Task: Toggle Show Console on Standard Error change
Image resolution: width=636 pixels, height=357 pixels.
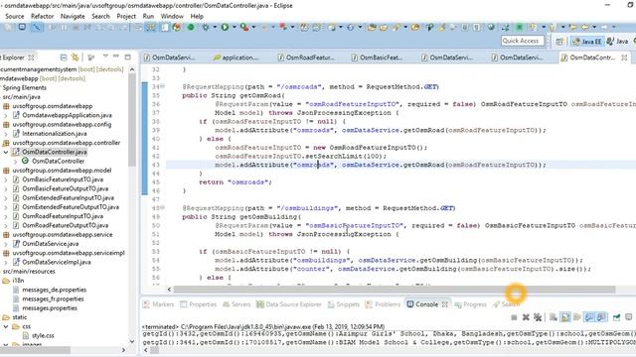Action: [x=601, y=317]
